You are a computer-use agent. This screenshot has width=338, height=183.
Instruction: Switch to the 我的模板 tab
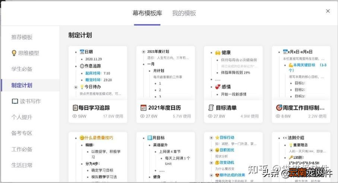(x=184, y=13)
